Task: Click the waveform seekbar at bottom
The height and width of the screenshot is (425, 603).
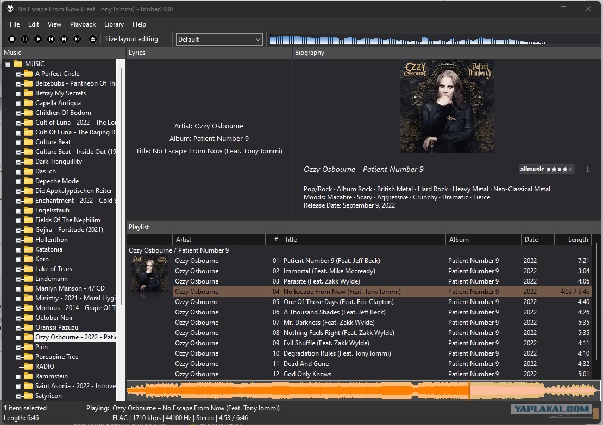Action: click(363, 391)
